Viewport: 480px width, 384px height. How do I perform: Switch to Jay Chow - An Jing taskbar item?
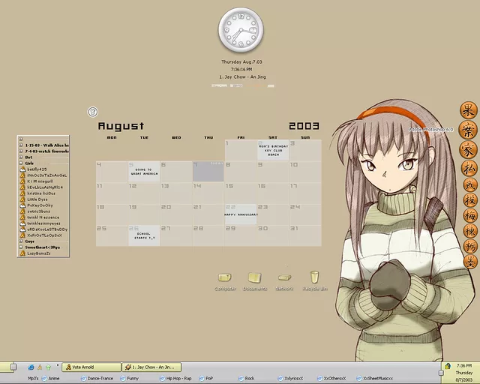(152, 367)
